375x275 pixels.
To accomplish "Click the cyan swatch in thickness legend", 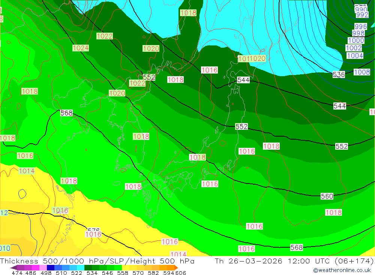I will (x=81, y=267).
